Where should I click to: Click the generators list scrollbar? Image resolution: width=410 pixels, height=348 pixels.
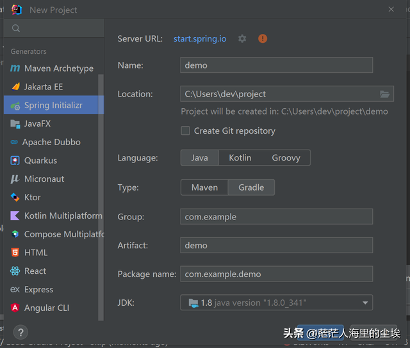tap(101, 197)
